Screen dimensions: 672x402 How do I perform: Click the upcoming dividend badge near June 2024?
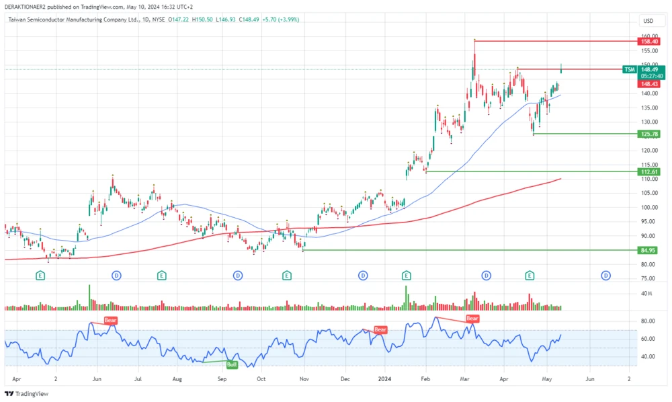pyautogui.click(x=605, y=276)
